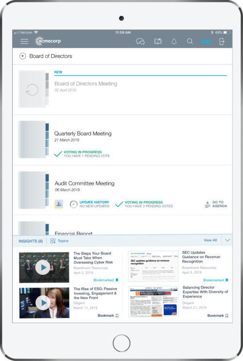This screenshot has width=243, height=361.
Task: Click View All insights
Action: [x=210, y=240]
